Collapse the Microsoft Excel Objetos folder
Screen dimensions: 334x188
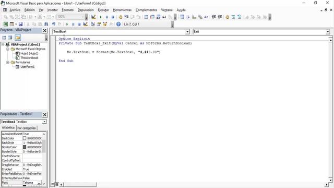8,49
